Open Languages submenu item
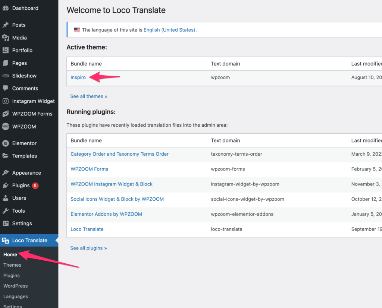Image resolution: width=382 pixels, height=308 pixels. [16, 296]
